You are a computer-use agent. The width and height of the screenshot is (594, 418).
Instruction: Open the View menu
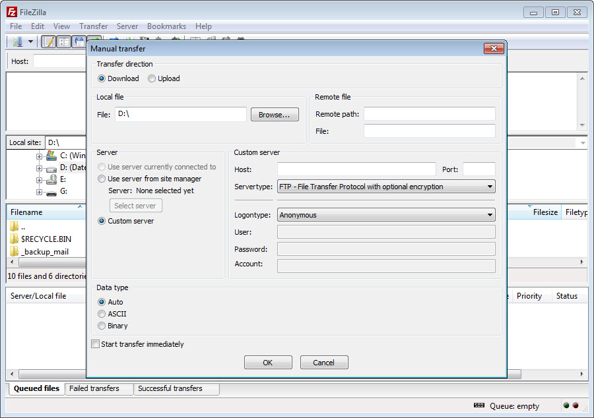tap(62, 26)
